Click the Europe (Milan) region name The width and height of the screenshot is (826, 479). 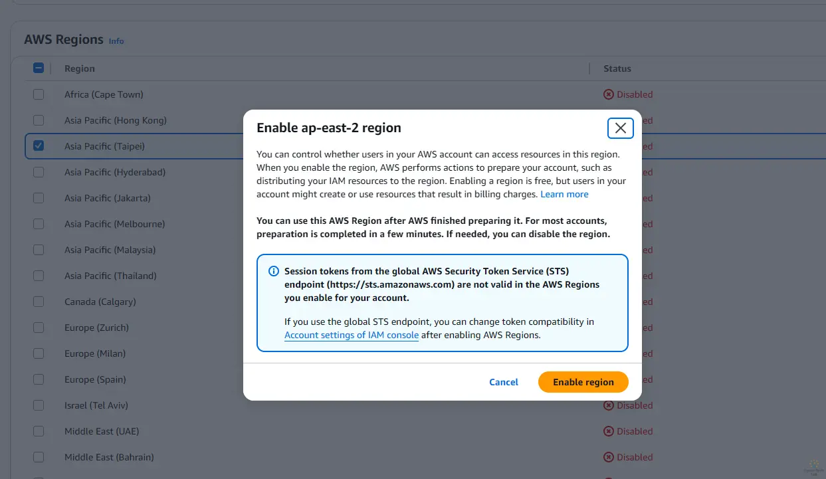(95, 353)
